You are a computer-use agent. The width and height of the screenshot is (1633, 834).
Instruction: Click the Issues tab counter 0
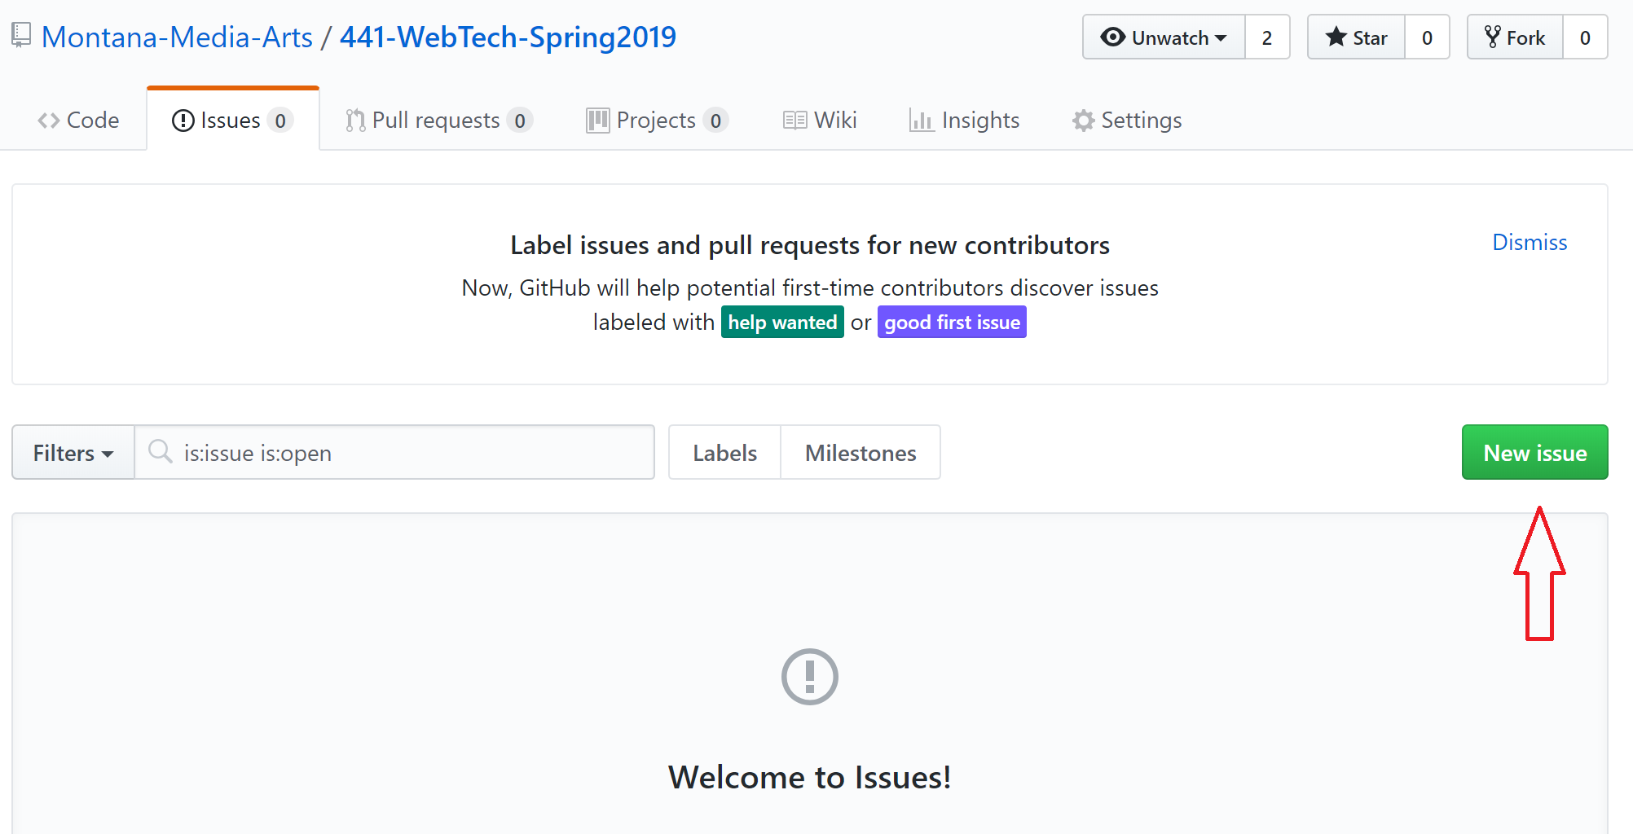(x=280, y=121)
